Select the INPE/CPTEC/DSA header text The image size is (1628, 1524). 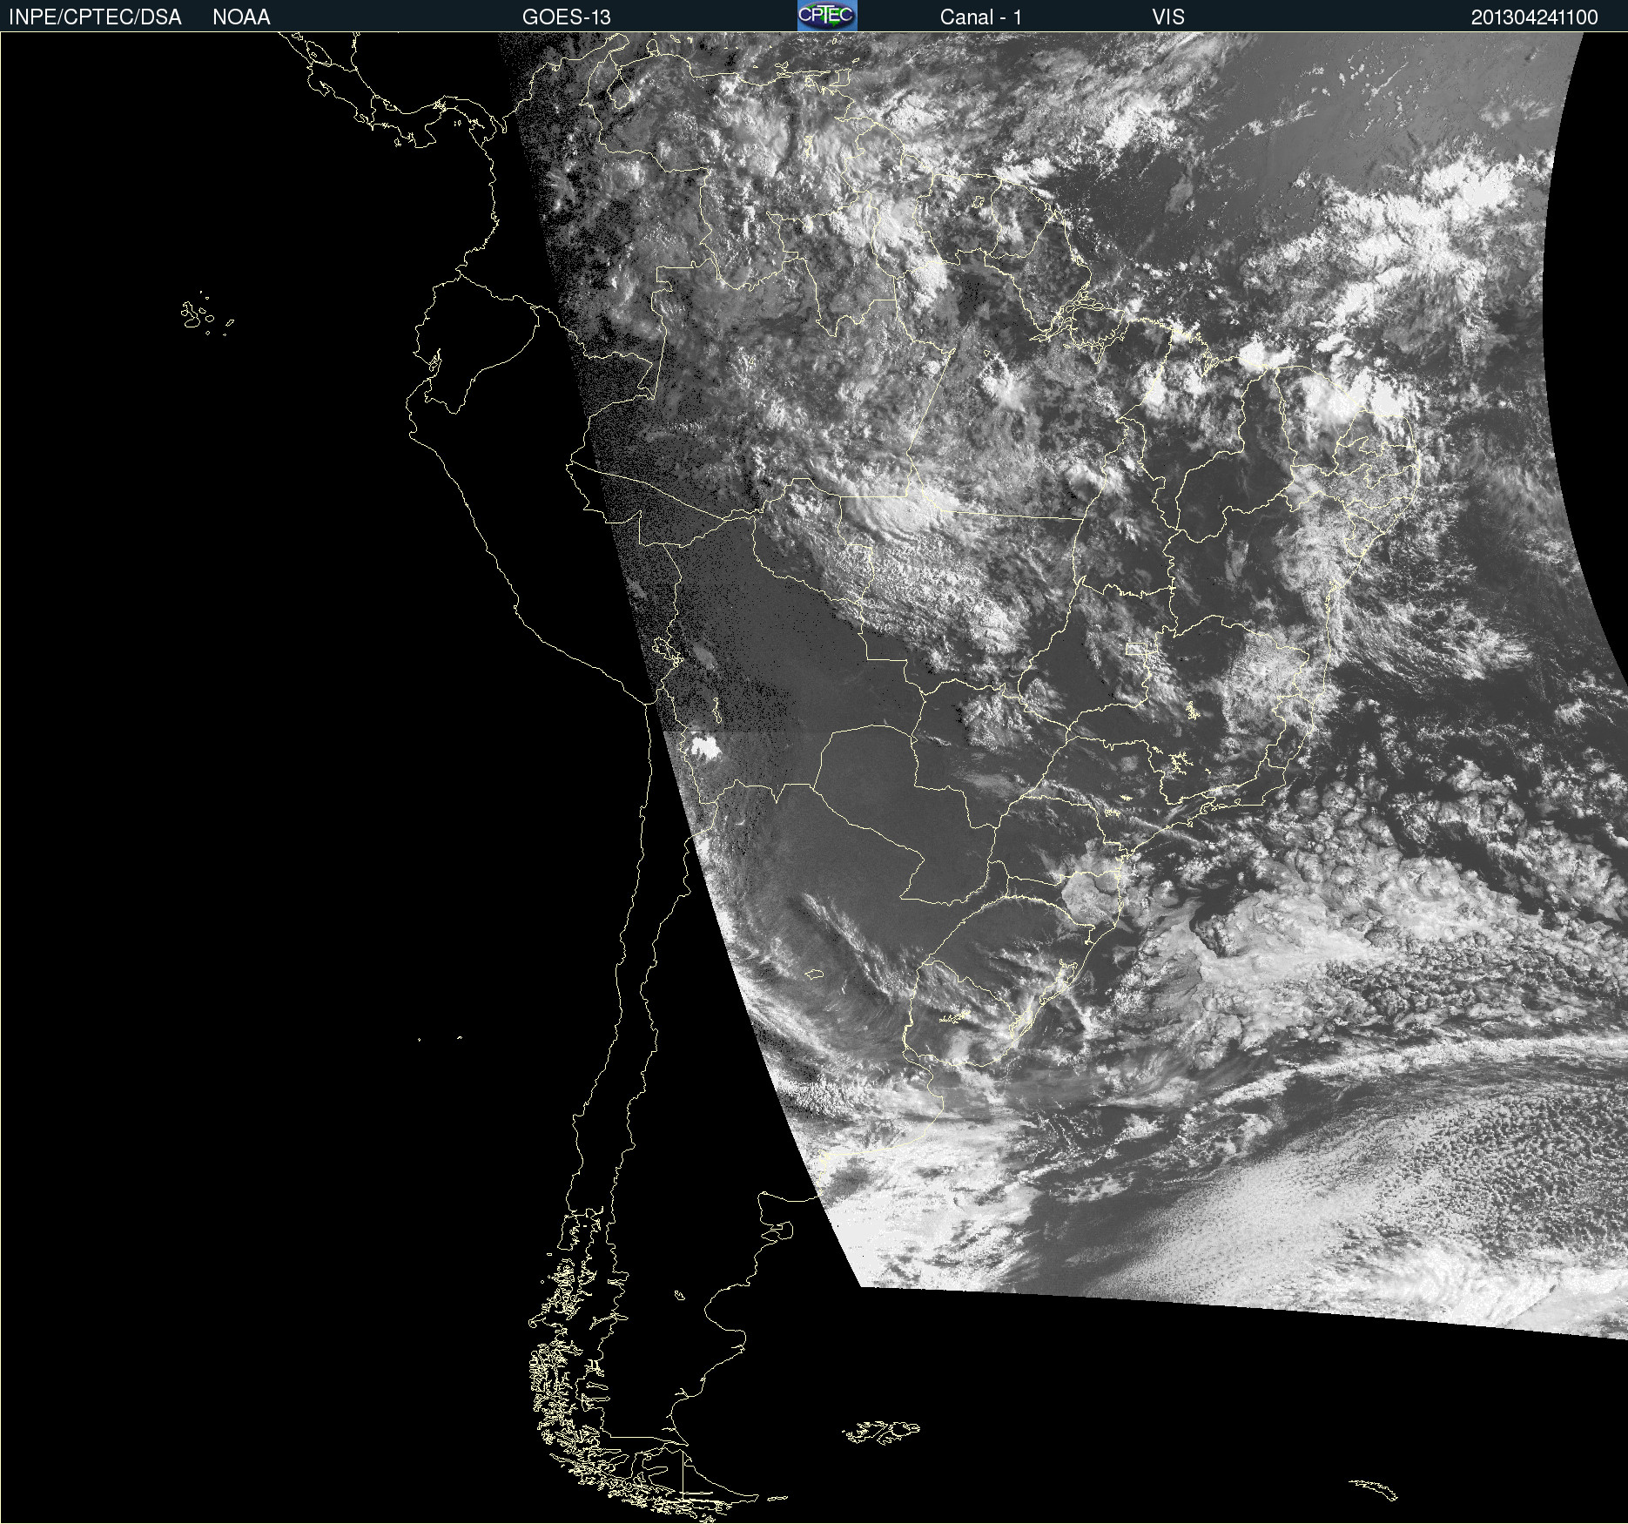coord(95,17)
